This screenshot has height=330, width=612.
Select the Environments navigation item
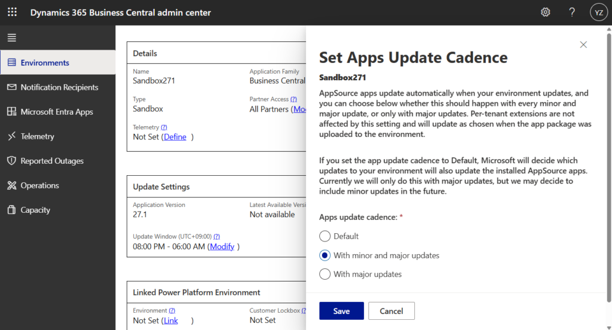click(45, 63)
